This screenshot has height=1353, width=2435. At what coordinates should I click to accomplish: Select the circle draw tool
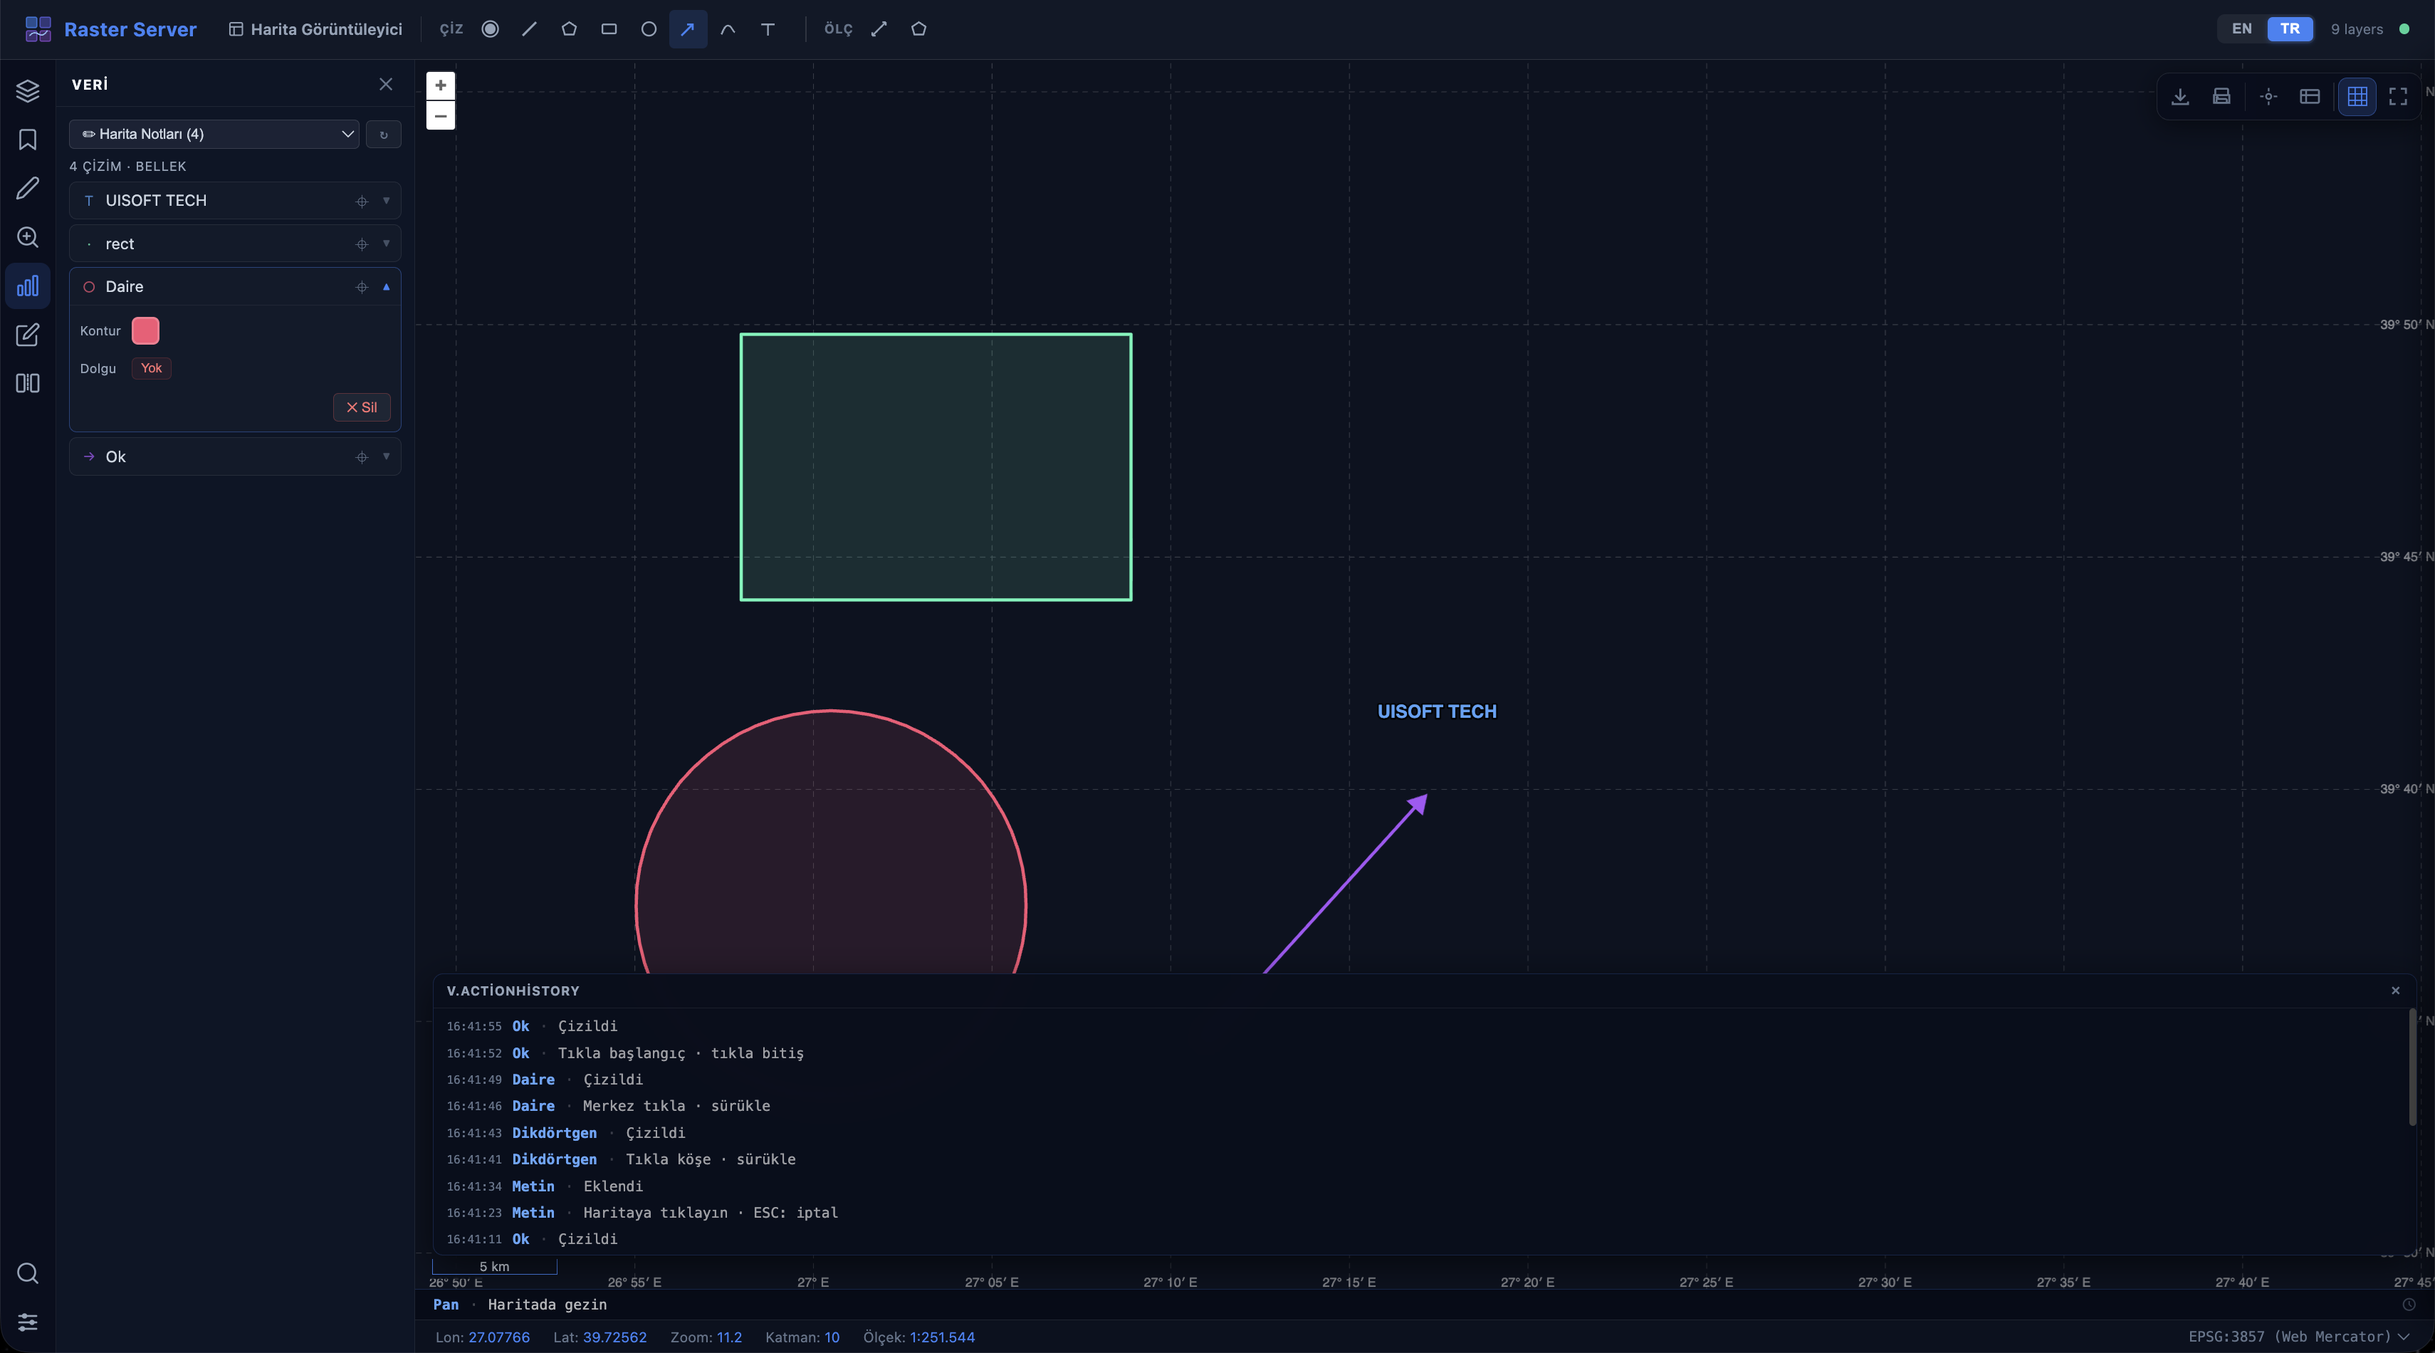click(x=649, y=28)
